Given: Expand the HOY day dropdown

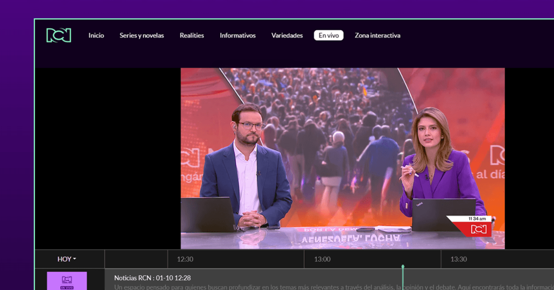Looking at the screenshot, I should pos(67,259).
